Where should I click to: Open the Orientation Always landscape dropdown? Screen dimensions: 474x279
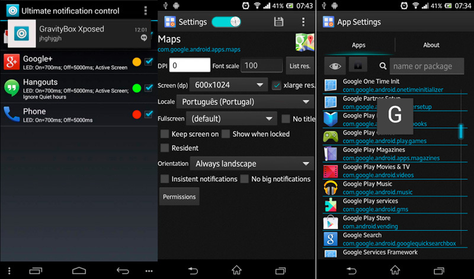252,164
